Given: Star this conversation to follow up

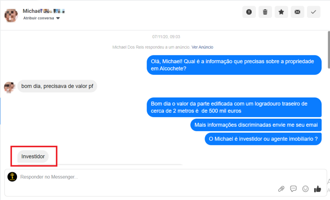Looking at the screenshot, I should pos(281,12).
